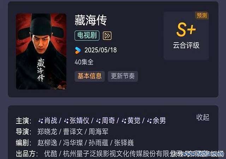Click the share icon before 余男
Viewport: 226px width, 159px height.
tap(149, 121)
